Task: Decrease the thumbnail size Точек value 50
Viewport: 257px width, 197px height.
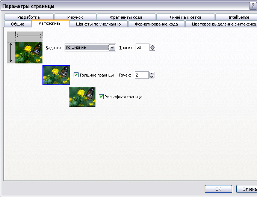Action: [153, 49]
